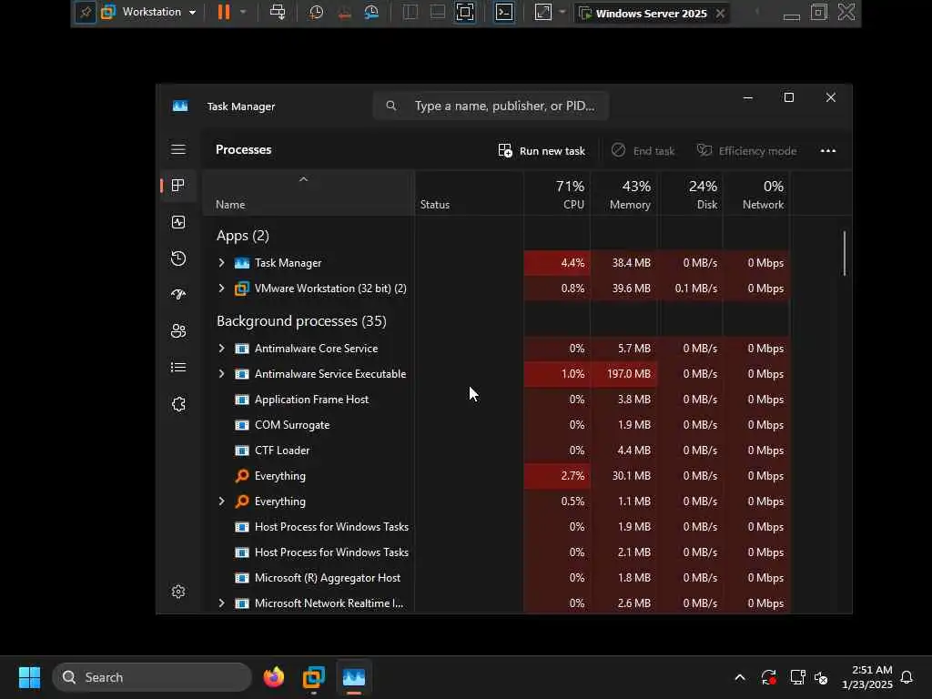Open the VMware console view icon
Viewport: 932px width, 699px height.
[x=504, y=13]
